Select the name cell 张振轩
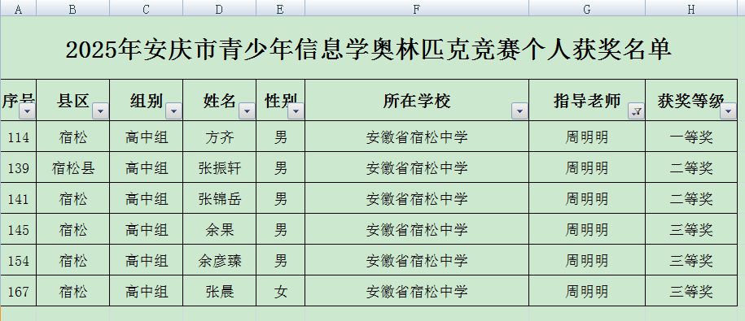745x321 pixels. (219, 167)
